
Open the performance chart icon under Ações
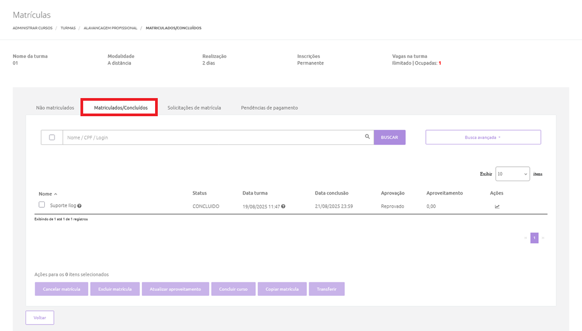tap(497, 206)
